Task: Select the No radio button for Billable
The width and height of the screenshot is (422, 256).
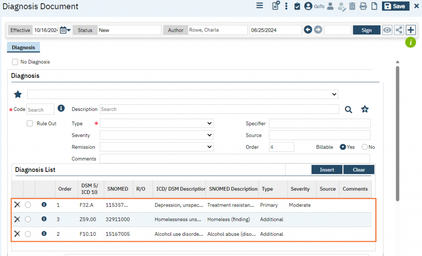Action: click(364, 147)
